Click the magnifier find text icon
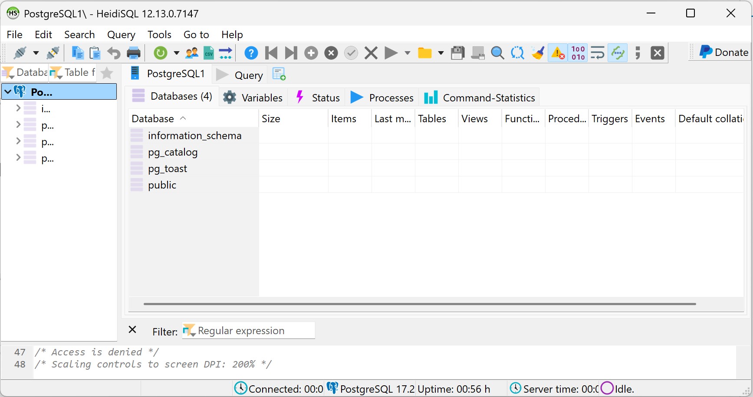The width and height of the screenshot is (753, 397). (497, 53)
